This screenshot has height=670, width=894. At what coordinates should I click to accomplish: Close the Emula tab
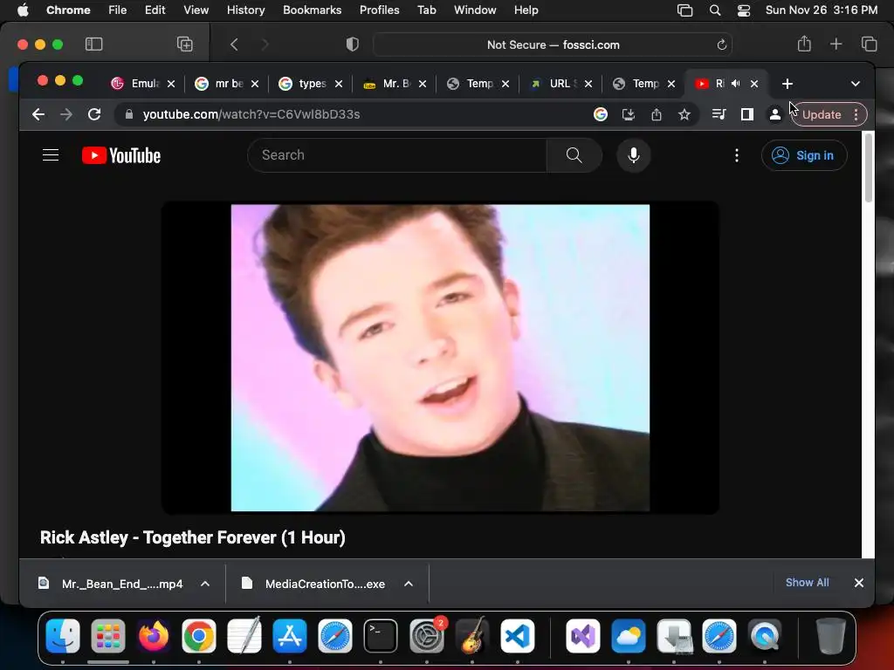171,84
